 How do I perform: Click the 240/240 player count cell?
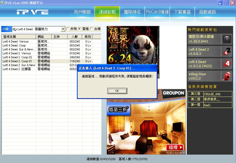[x=75, y=57]
